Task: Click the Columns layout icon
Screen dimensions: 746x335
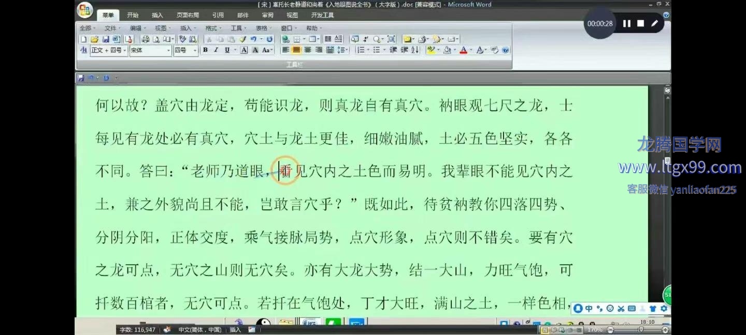Action: click(328, 39)
